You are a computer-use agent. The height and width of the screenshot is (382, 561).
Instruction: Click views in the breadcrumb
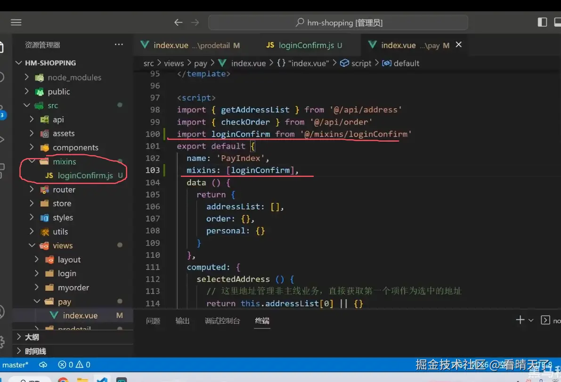[x=174, y=63]
